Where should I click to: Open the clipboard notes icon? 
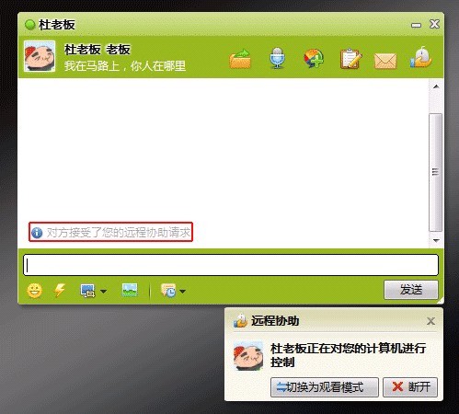(x=350, y=58)
